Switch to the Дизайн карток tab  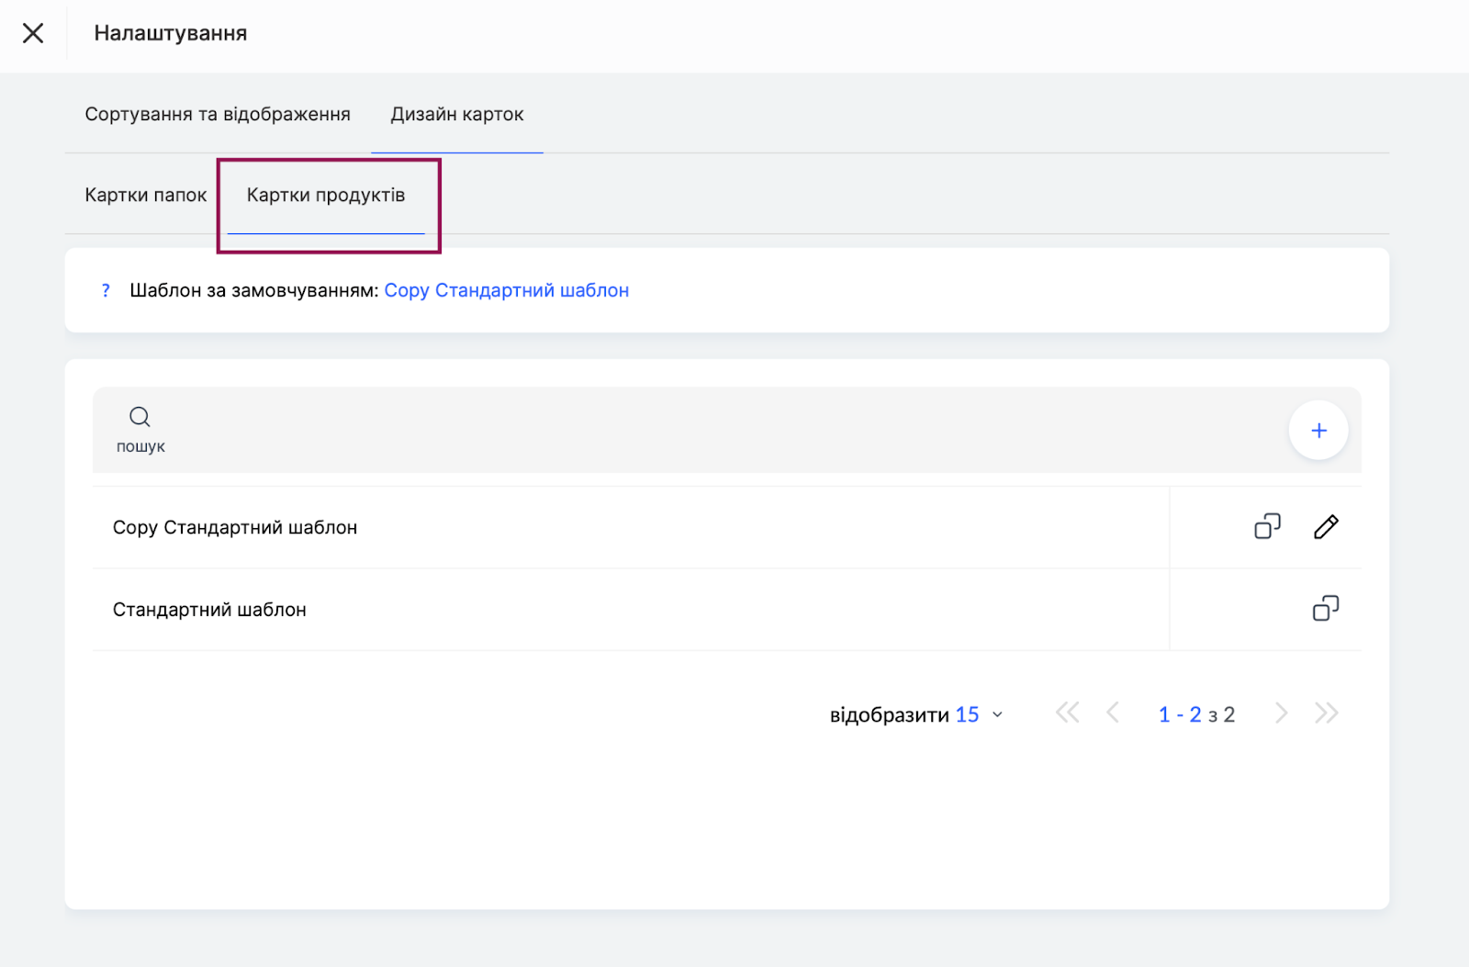click(x=457, y=115)
